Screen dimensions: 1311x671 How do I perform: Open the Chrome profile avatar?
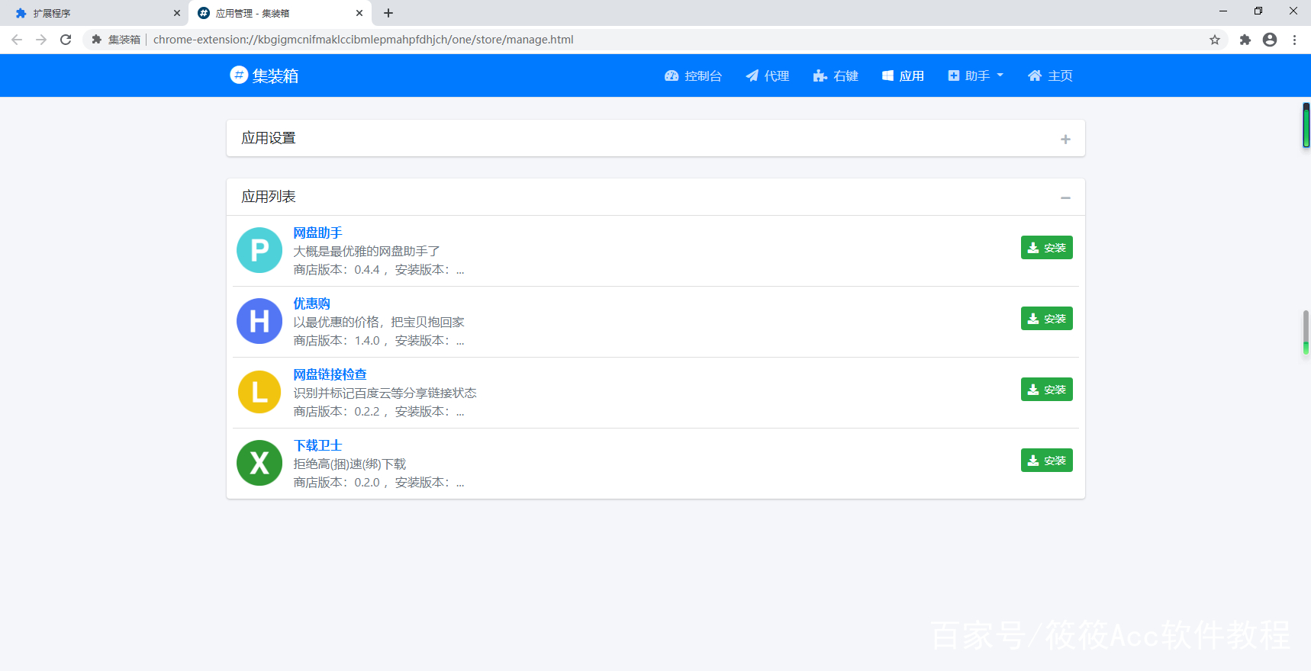click(x=1270, y=40)
